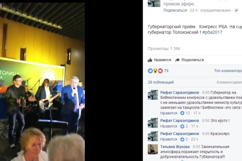Open the blue like reaction icon by 79
This screenshot has width=242, height=161.
[150, 71]
